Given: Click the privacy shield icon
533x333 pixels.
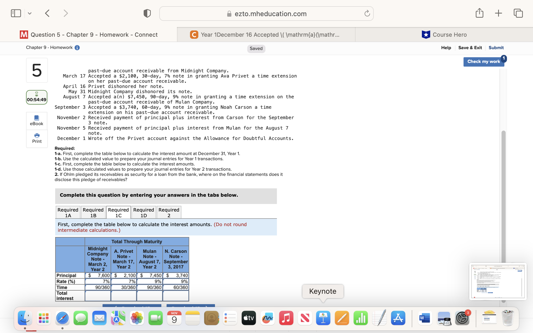Looking at the screenshot, I should coord(147,13).
